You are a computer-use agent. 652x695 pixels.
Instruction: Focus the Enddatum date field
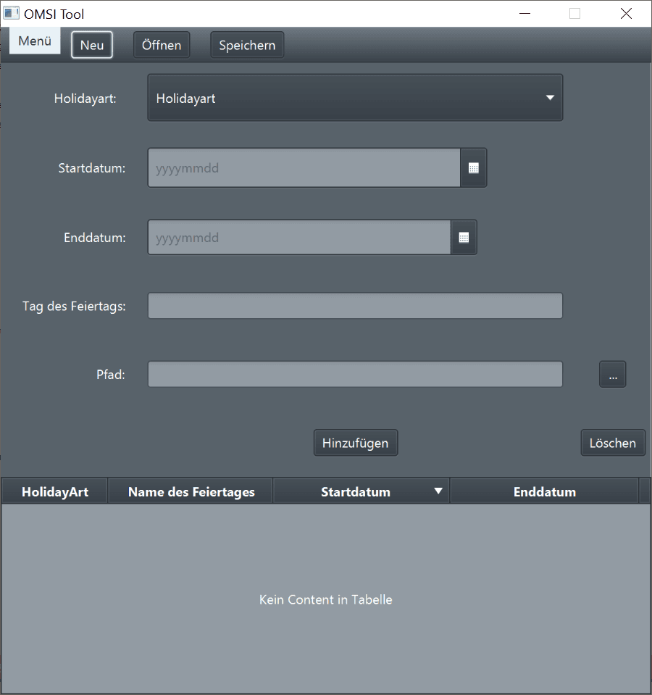[299, 238]
